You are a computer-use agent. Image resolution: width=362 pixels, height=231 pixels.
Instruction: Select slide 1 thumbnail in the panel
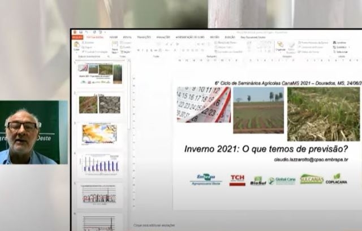coord(100,74)
